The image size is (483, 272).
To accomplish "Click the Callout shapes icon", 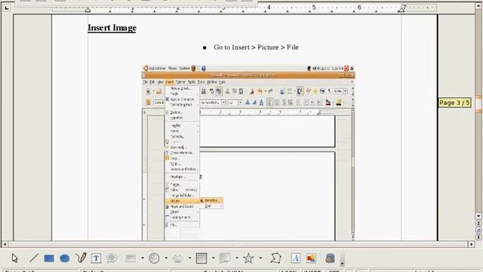I will (225, 258).
